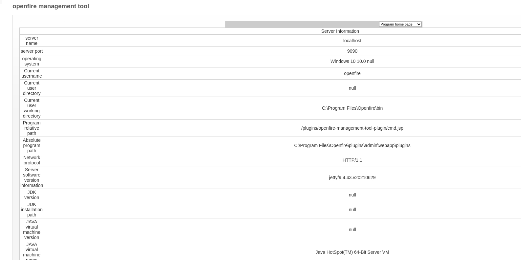The height and width of the screenshot is (260, 521).
Task: Select the Java HotSpot(TM) 64-Bit Server VM text
Action: coord(352,252)
